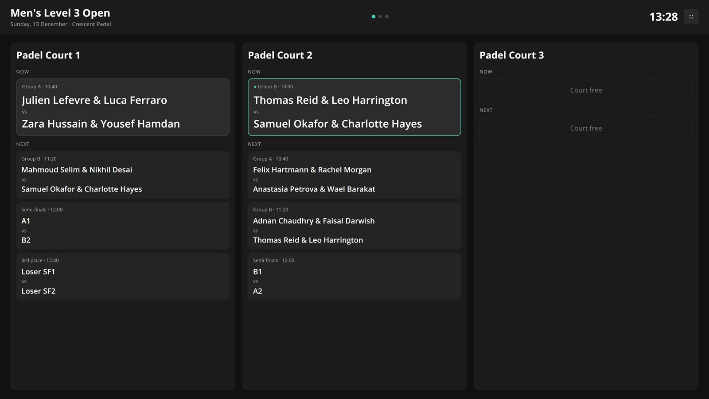This screenshot has height=399, width=709.
Task: Click "Loser SF2" in 3rd place match
Action: 39,291
